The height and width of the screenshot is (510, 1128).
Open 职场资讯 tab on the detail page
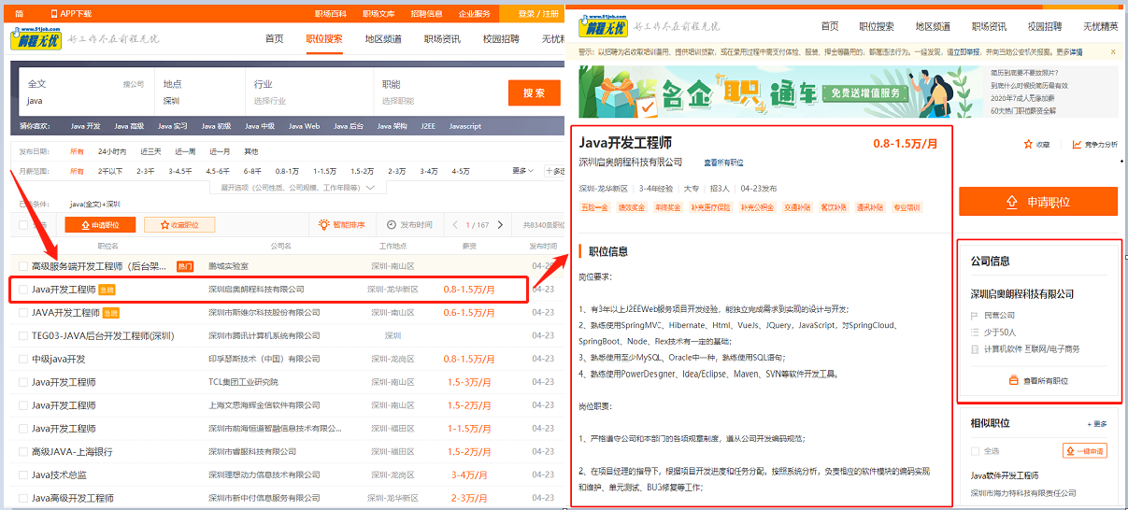pos(989,26)
